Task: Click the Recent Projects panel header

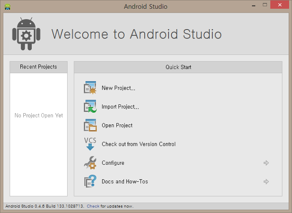Action: coord(39,67)
